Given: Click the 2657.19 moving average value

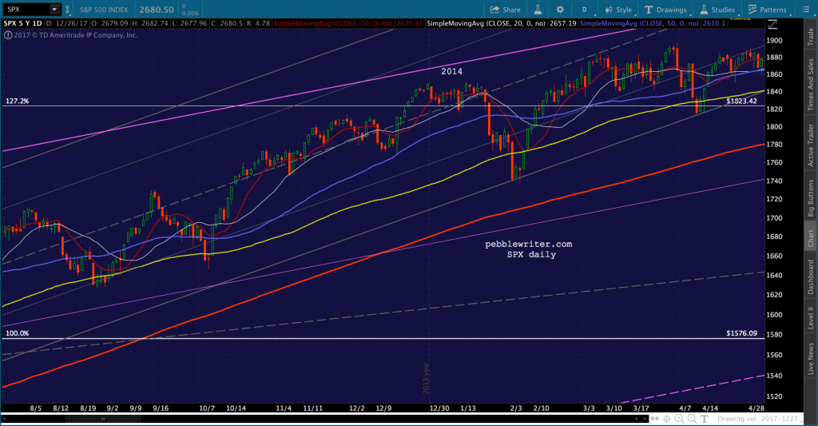Looking at the screenshot, I should click(562, 23).
